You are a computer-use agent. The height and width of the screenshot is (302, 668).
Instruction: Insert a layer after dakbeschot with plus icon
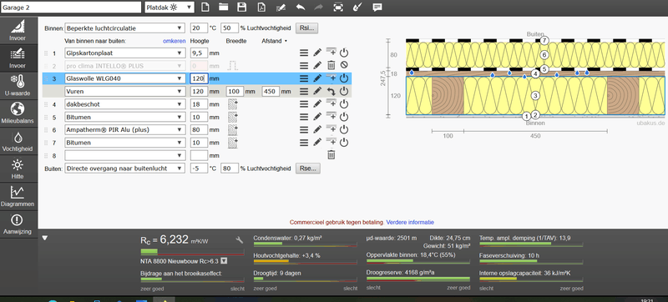click(x=331, y=103)
